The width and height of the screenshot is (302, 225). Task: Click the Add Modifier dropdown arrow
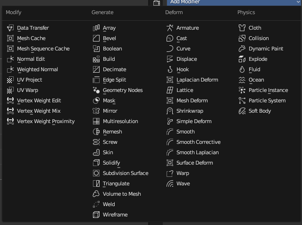pos(298,2)
